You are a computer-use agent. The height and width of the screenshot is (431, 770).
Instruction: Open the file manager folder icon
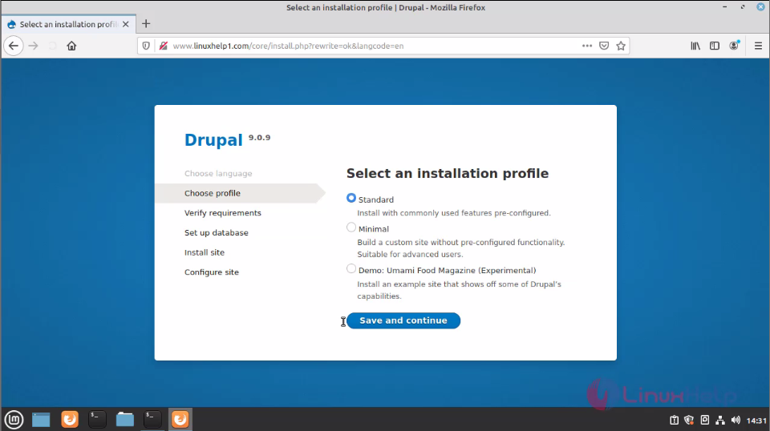coord(125,420)
